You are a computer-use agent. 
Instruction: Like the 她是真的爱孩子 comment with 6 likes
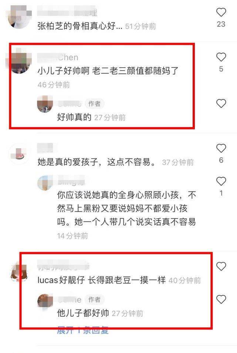click(x=221, y=148)
